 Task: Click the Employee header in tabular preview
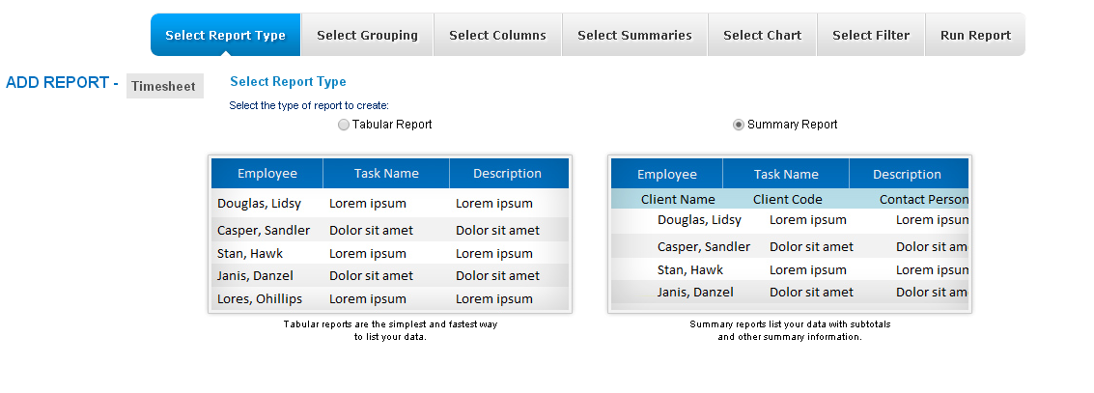point(267,173)
